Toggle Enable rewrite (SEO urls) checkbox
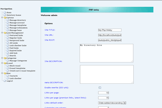Image resolution: width=162 pixels, height=108 pixels. [100, 88]
